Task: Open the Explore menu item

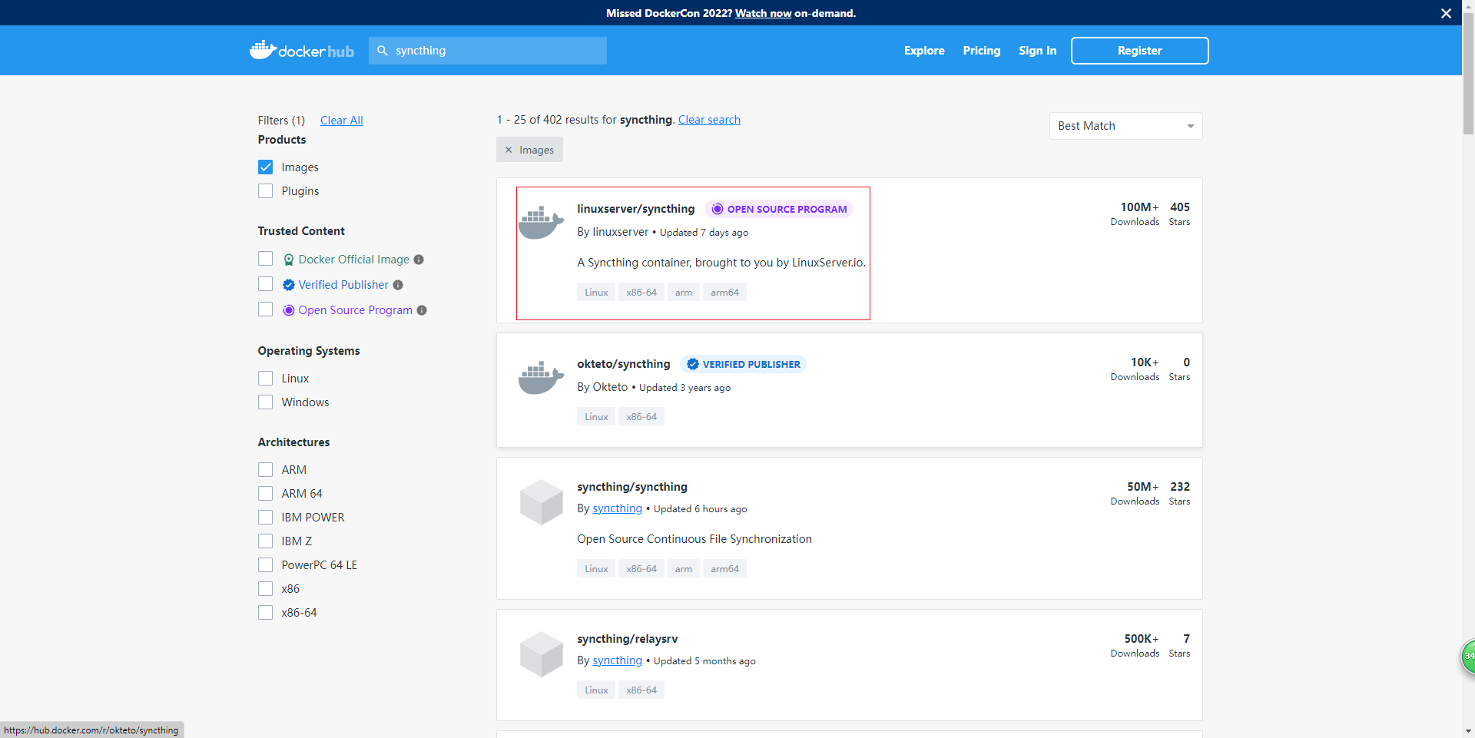Action: pos(924,51)
